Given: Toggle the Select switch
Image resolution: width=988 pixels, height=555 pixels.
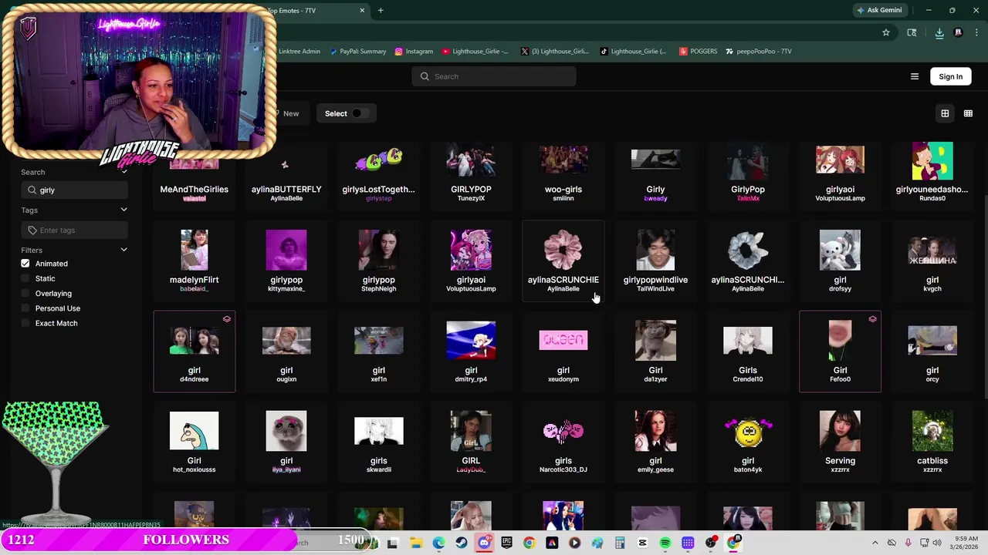Looking at the screenshot, I should click(360, 113).
